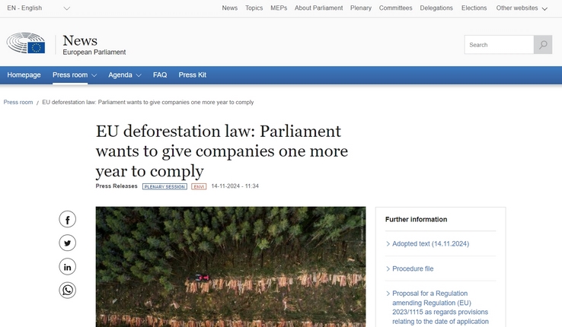Go to the Homepage tab
This screenshot has height=327, width=562.
[x=24, y=75]
